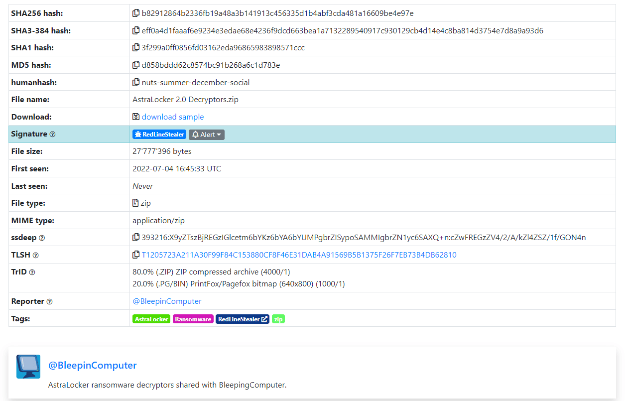This screenshot has height=401, width=625.
Task: Click the Signature help icon
Action: coord(53,134)
